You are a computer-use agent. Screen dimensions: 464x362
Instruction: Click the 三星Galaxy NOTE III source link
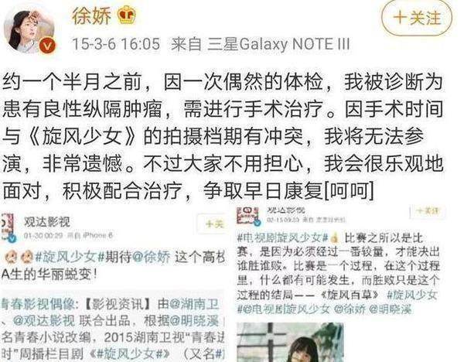(x=278, y=44)
